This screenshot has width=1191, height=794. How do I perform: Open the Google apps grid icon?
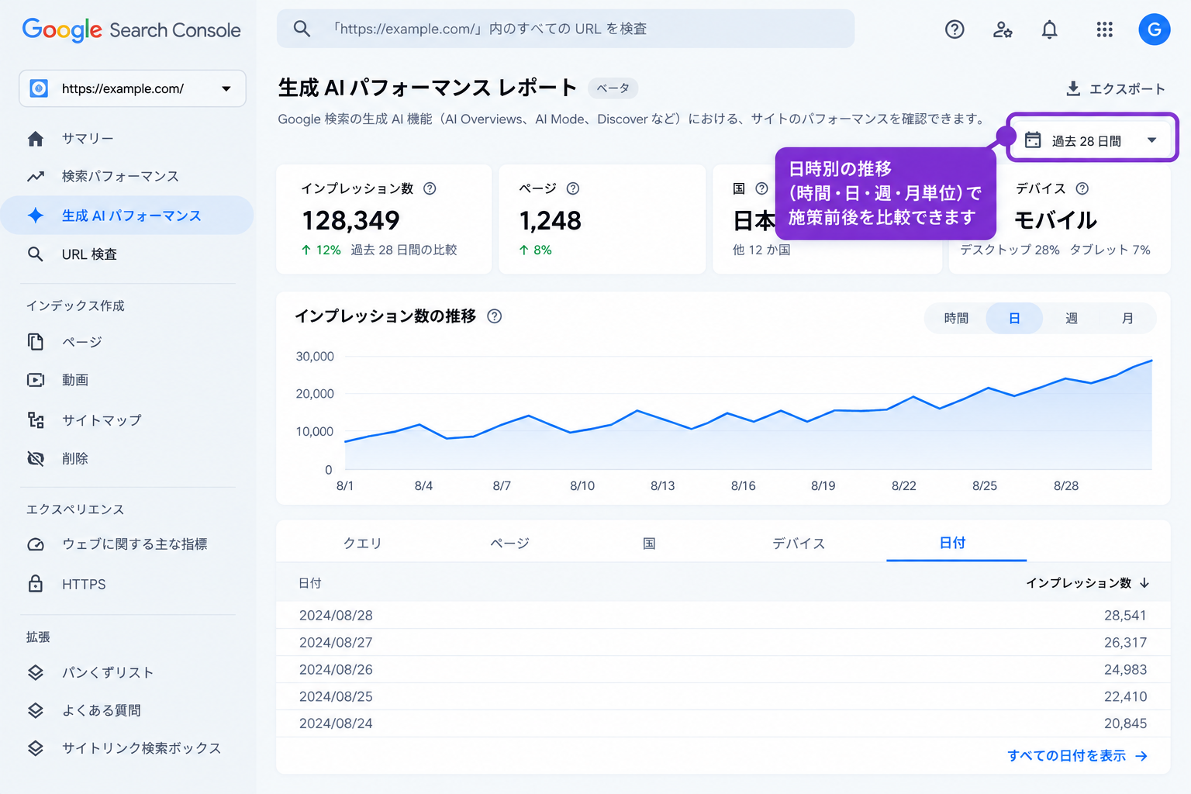pyautogui.click(x=1105, y=29)
